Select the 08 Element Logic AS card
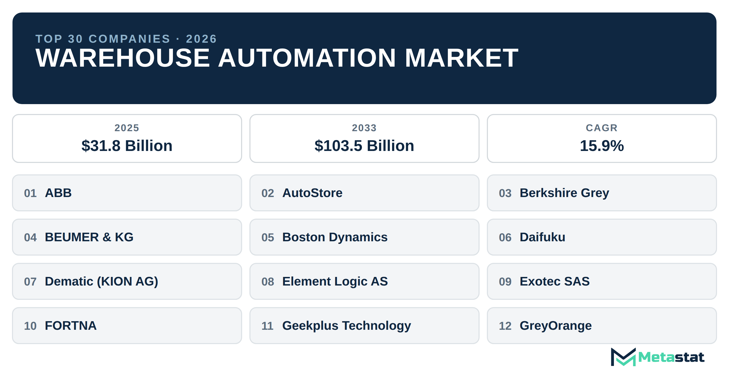This screenshot has width=729, height=380. 364,281
